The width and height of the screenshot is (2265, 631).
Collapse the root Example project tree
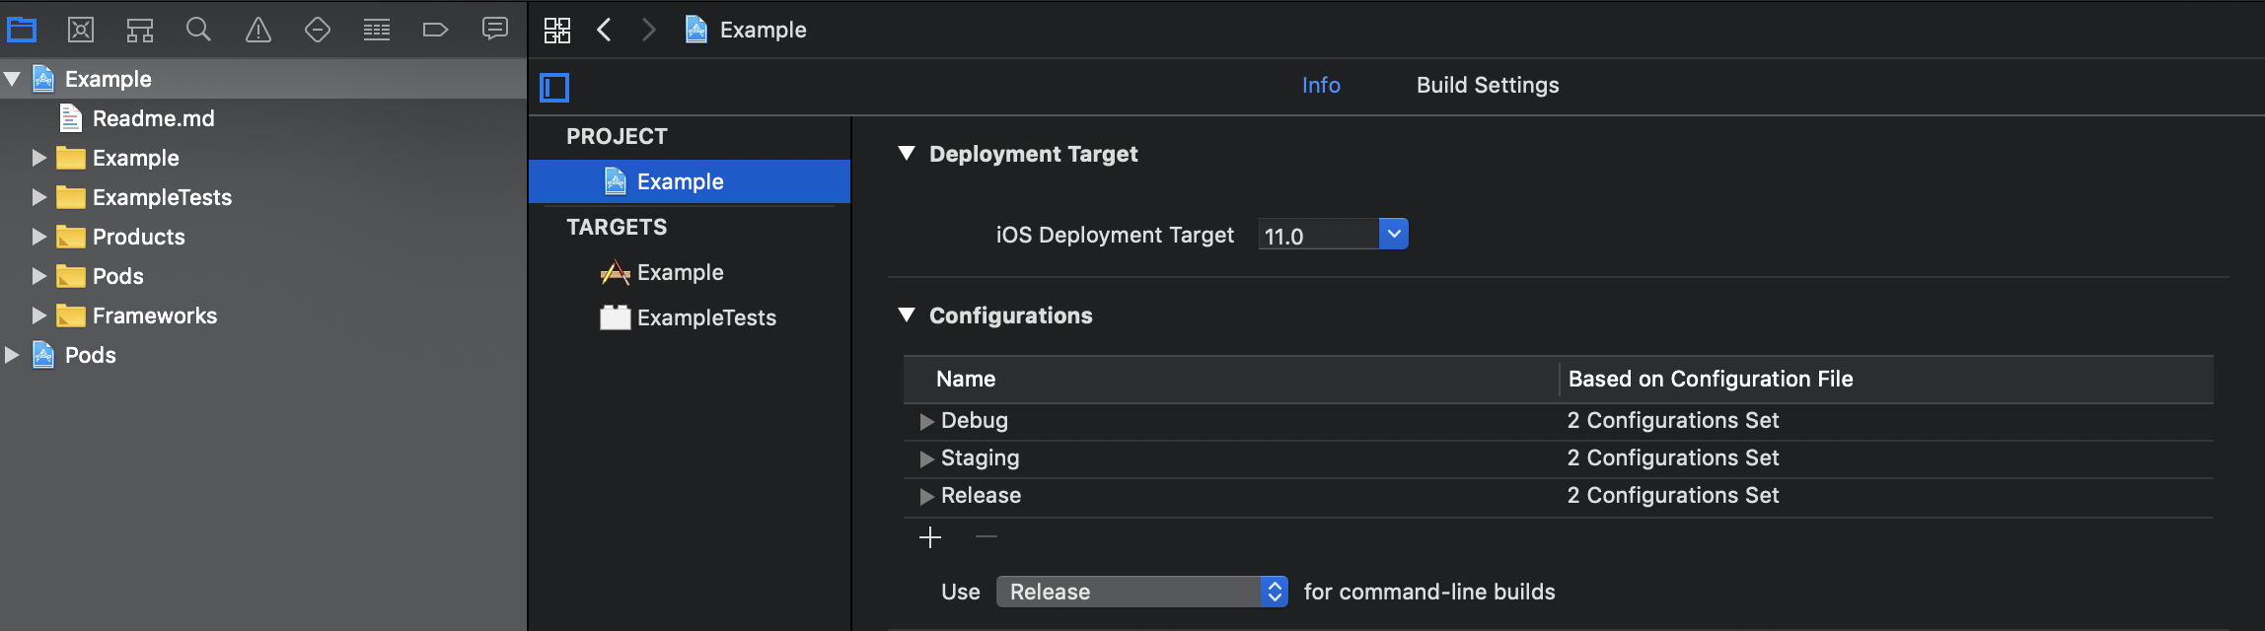coord(12,79)
